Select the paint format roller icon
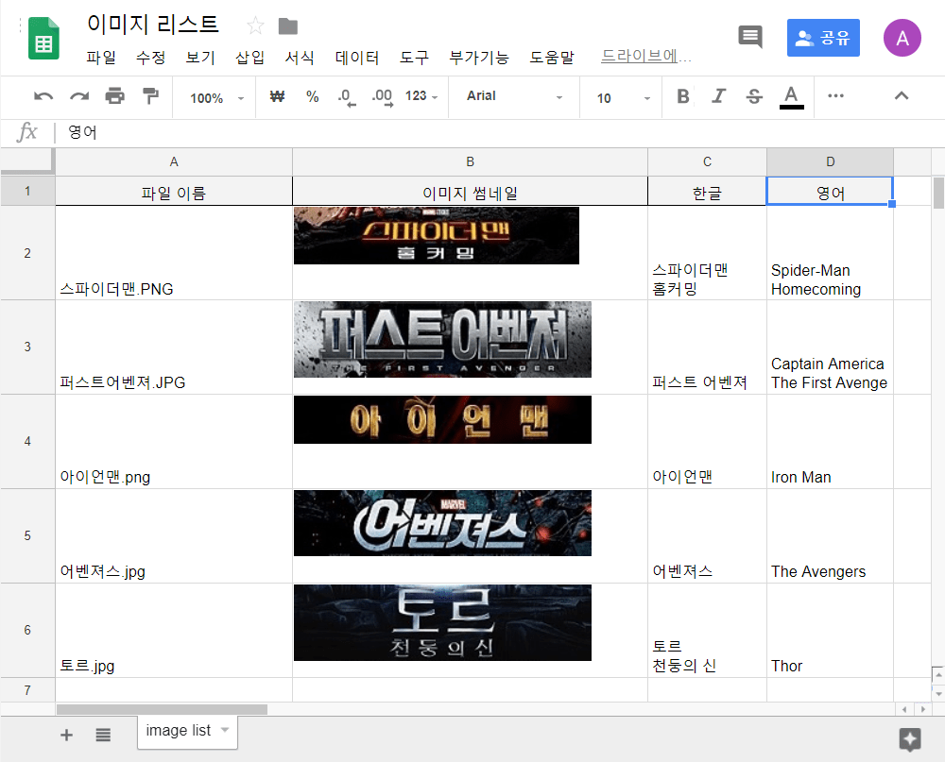This screenshot has height=762, width=945. [149, 96]
